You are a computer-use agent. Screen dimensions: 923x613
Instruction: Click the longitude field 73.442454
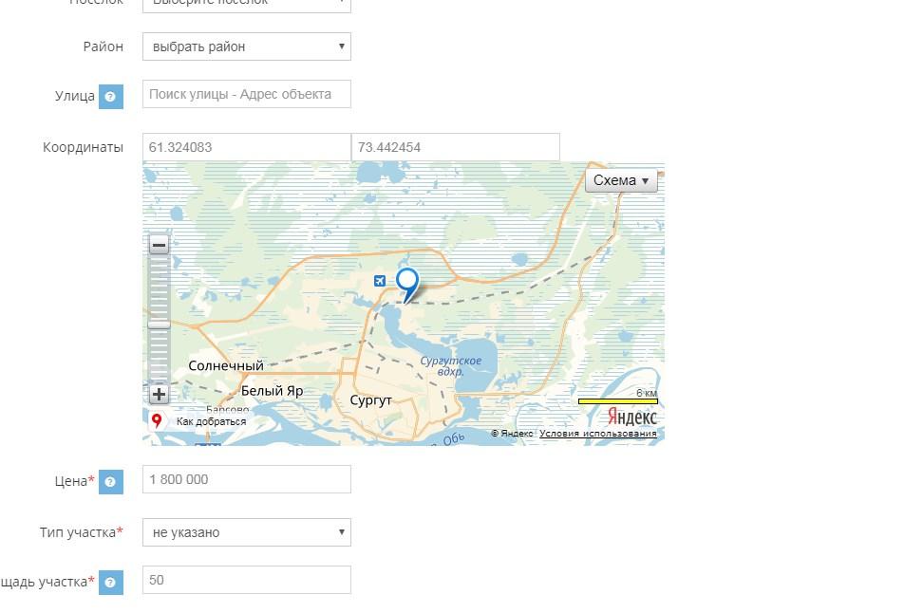[456, 147]
